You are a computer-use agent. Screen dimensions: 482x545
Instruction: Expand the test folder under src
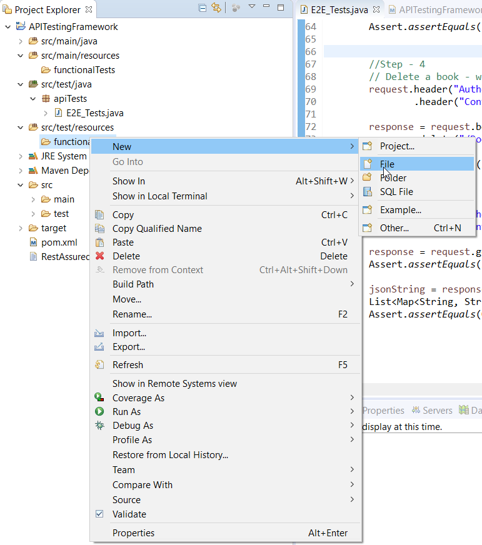(33, 214)
